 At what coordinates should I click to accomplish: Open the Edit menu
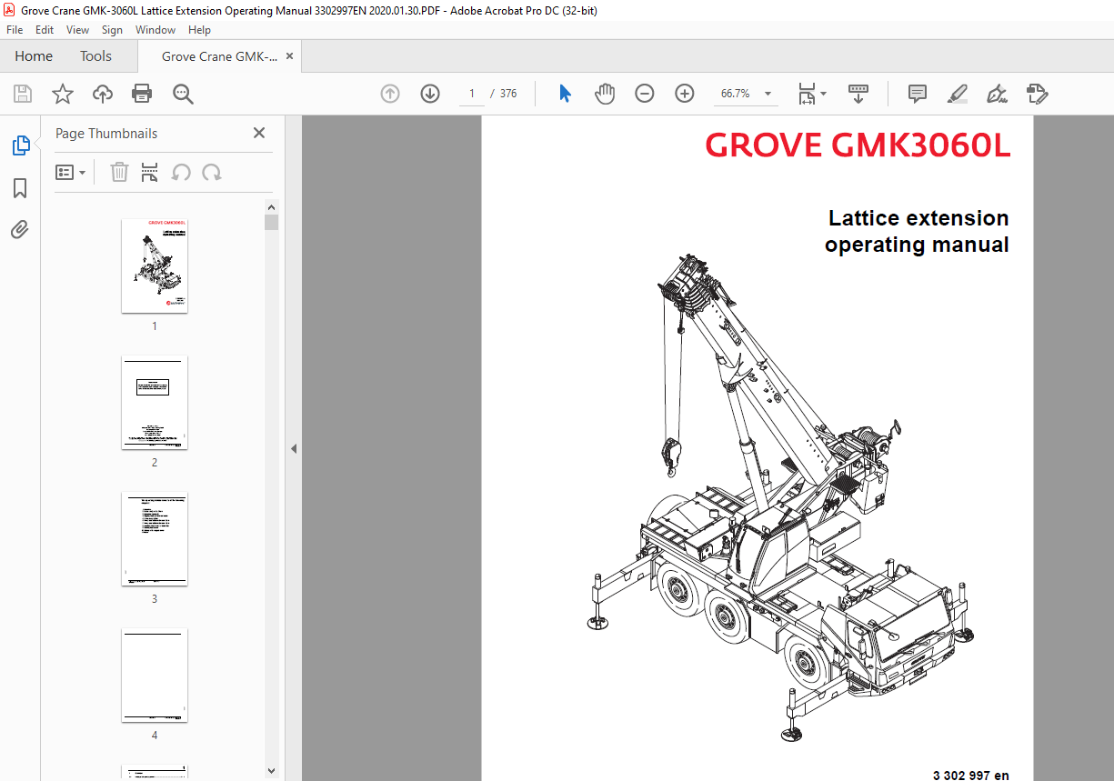point(45,30)
